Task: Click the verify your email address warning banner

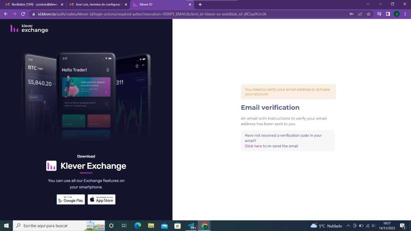Action: pos(288,92)
